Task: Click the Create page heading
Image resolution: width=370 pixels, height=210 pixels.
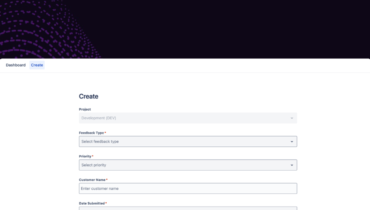Action: 88,96
